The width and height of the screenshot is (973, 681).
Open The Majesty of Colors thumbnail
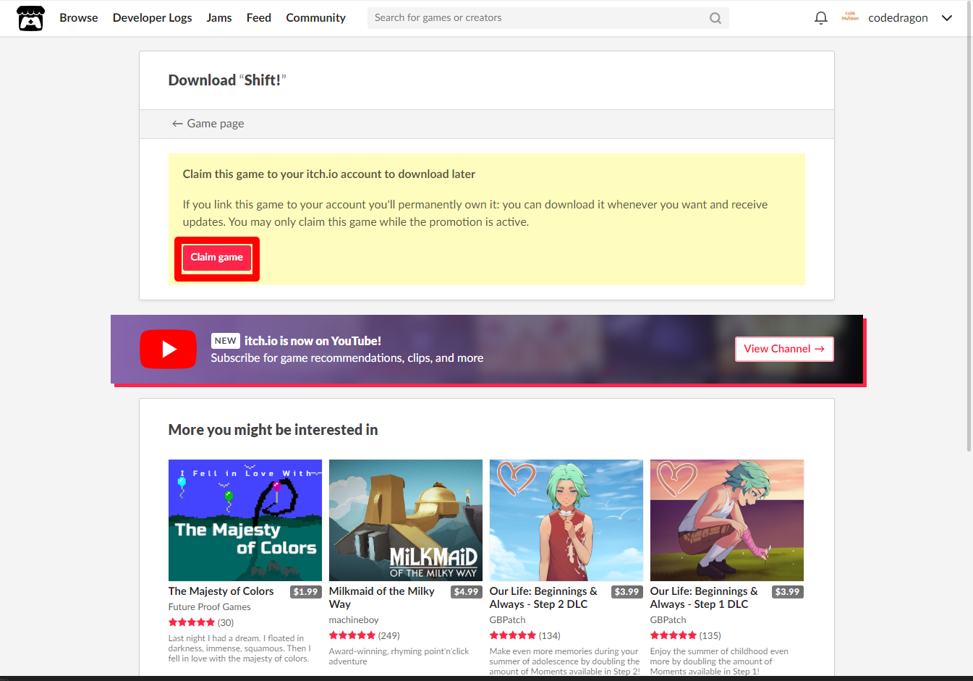pos(245,520)
